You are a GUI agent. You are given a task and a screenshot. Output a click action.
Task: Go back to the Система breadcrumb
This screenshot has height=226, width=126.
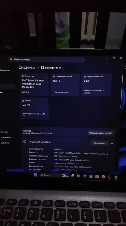click(x=26, y=68)
